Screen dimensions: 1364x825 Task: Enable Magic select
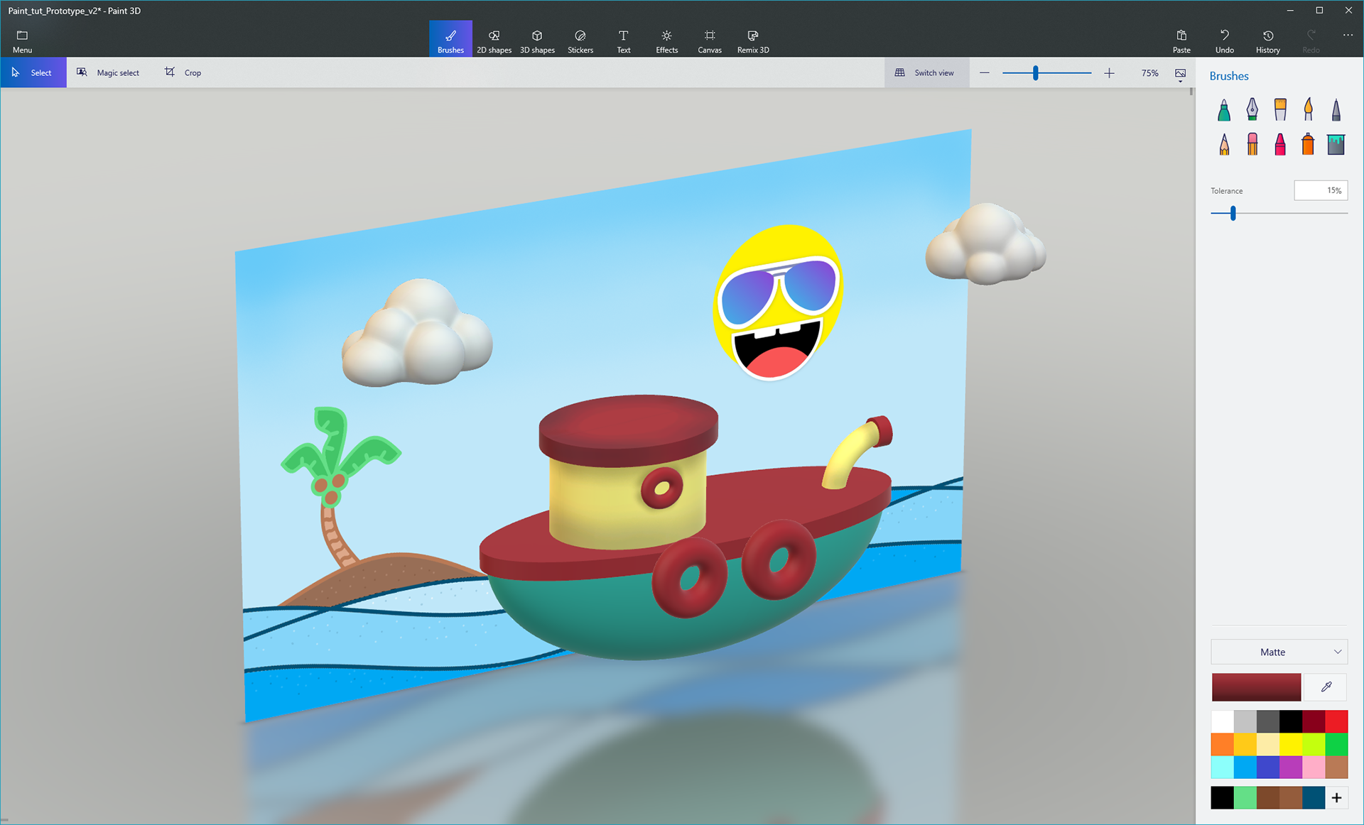pyautogui.click(x=109, y=72)
